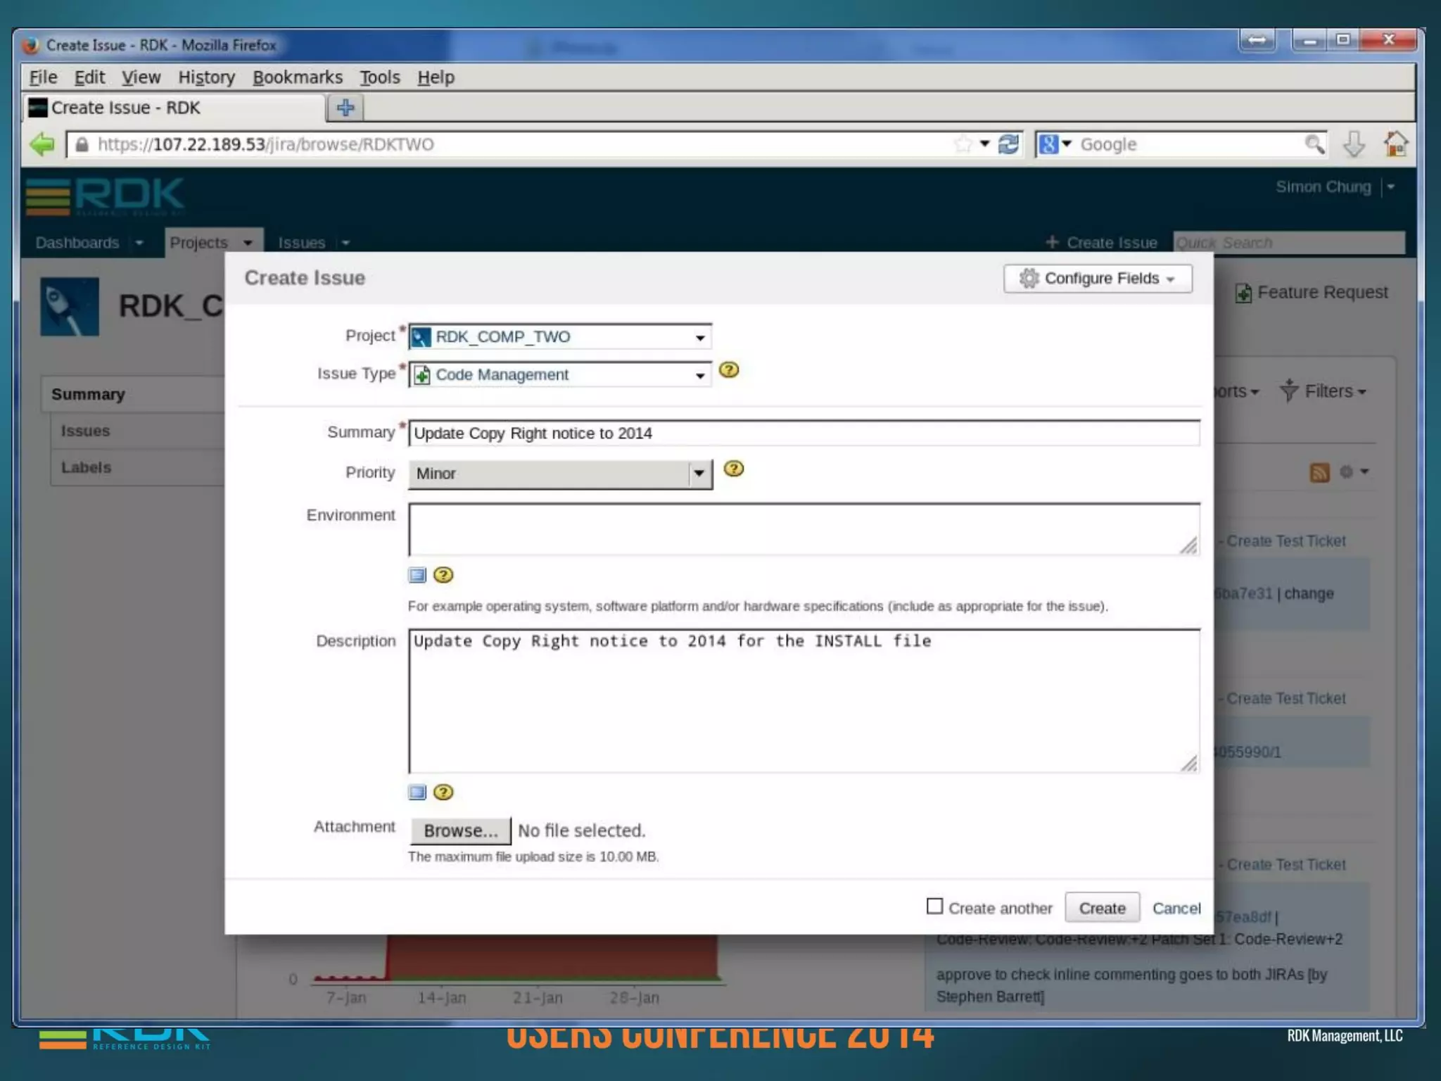The height and width of the screenshot is (1081, 1441).
Task: Click the reload page icon in address bar
Action: click(x=1008, y=144)
